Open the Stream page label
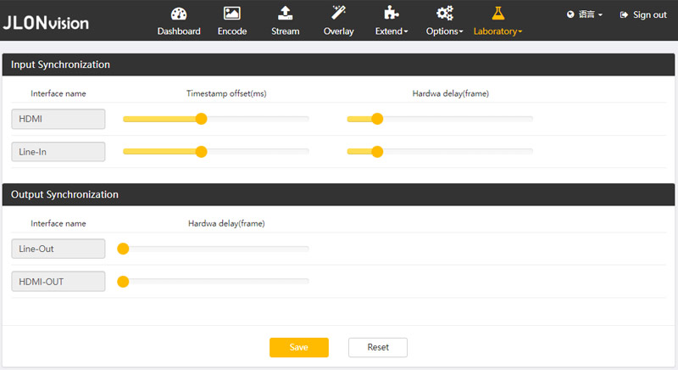This screenshot has width=678, height=370. pyautogui.click(x=285, y=31)
